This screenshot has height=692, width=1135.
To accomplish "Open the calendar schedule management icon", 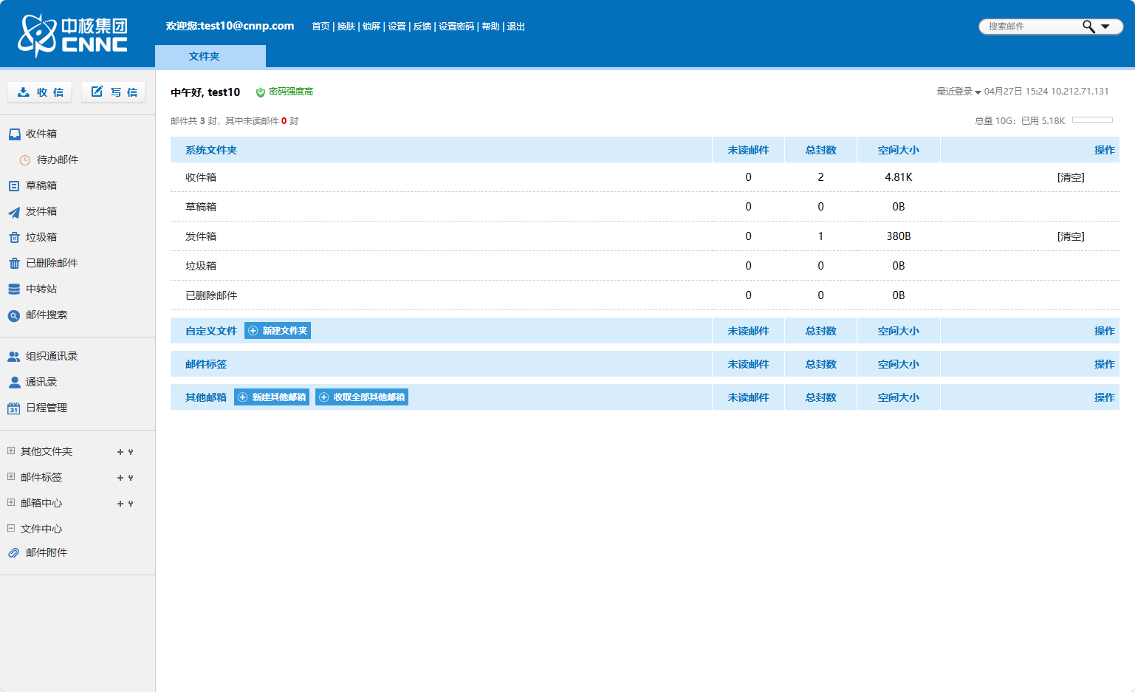I will pos(14,408).
